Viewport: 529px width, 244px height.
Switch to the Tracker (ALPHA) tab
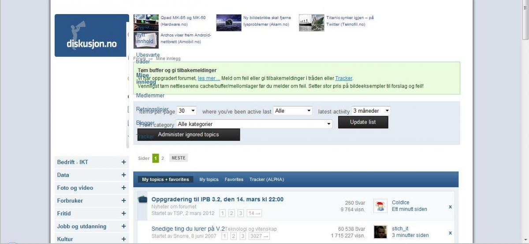tap(267, 179)
